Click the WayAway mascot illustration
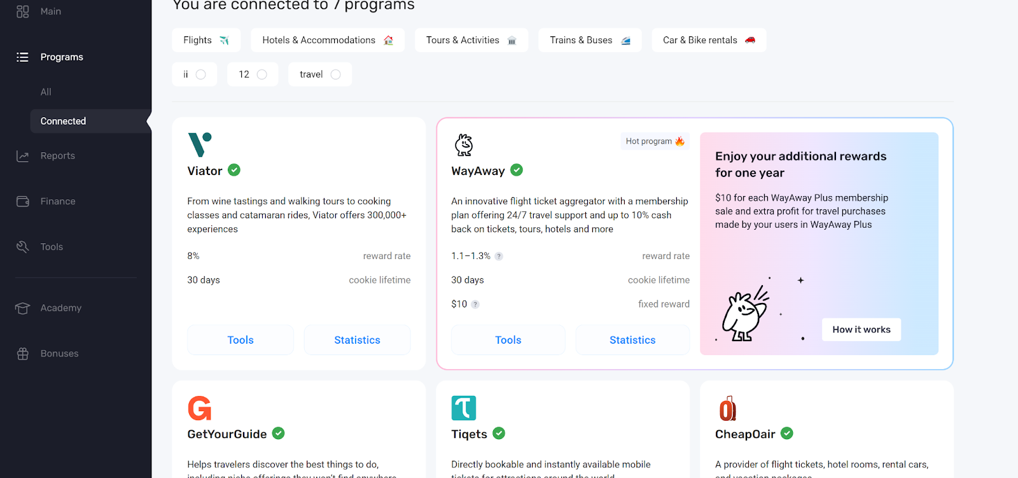The width and height of the screenshot is (1018, 478). (x=745, y=313)
